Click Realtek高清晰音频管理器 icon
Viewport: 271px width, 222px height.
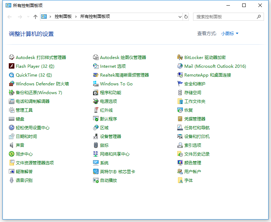95,75
